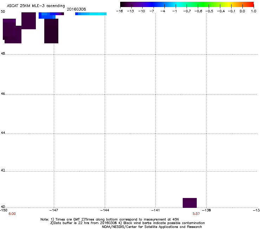The width and height of the screenshot is (260, 229).
Task: Click the -16 color scale label
Action: 119,11
